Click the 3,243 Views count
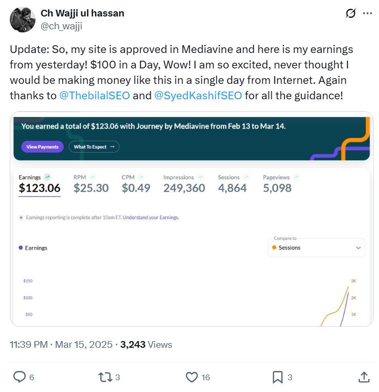The height and width of the screenshot is (392, 379). click(146, 345)
